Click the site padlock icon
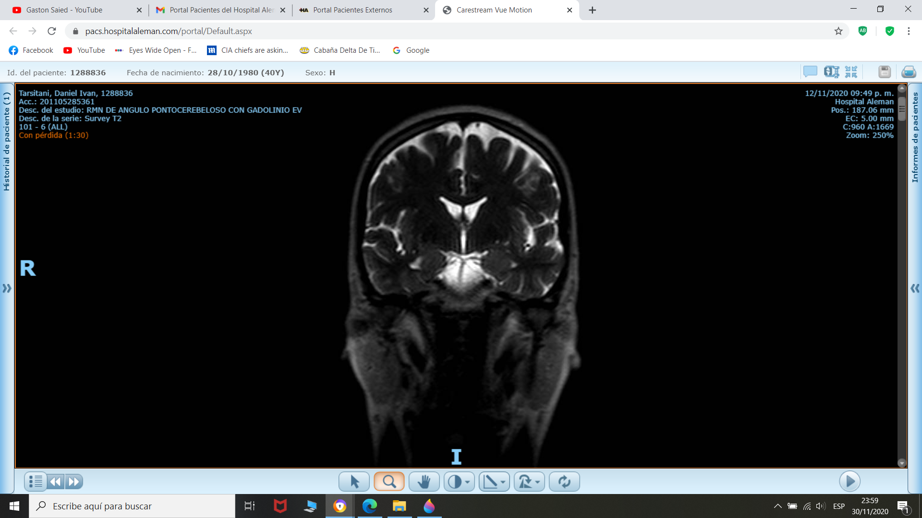This screenshot has width=922, height=518. [75, 31]
